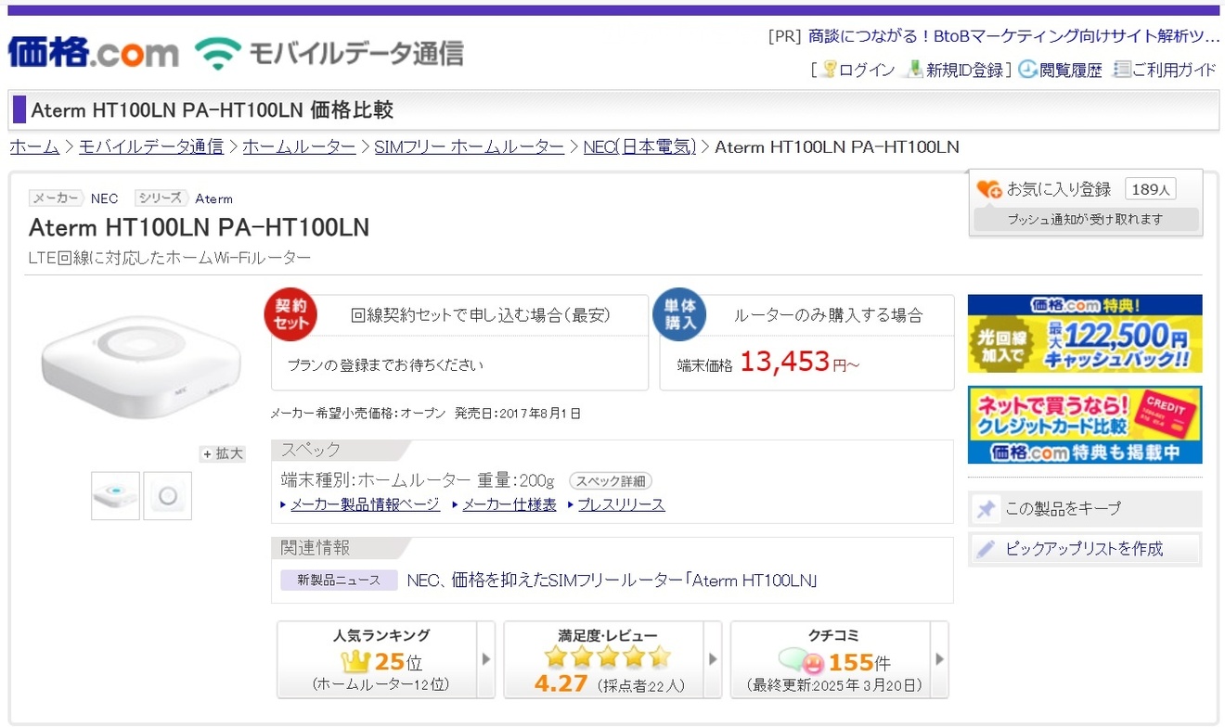Click the ルーターのみ購入する場合 heading
The image size is (1225, 727).
pos(829,315)
